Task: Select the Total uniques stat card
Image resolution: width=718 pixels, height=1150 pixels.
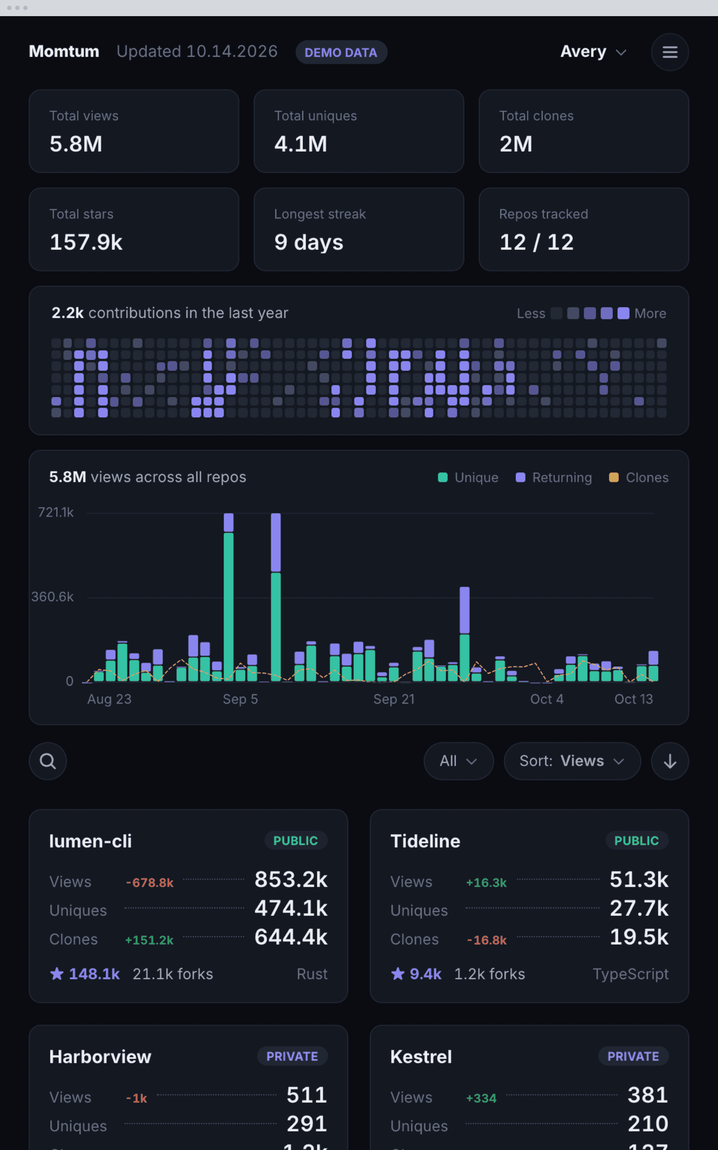Action: coord(359,131)
